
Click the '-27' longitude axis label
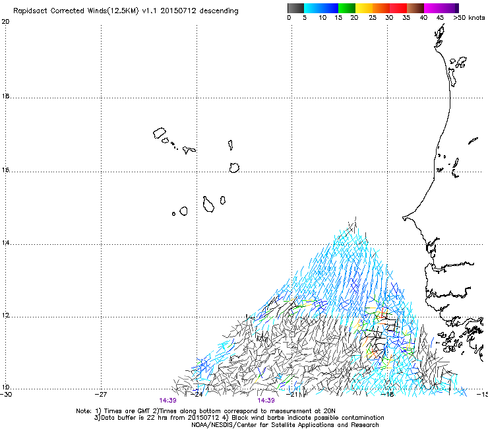tap(101, 394)
